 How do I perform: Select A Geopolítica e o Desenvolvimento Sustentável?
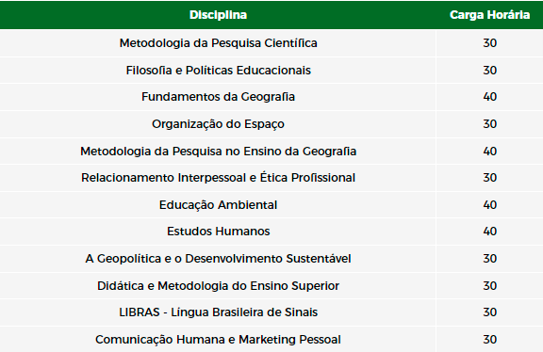[x=218, y=259]
